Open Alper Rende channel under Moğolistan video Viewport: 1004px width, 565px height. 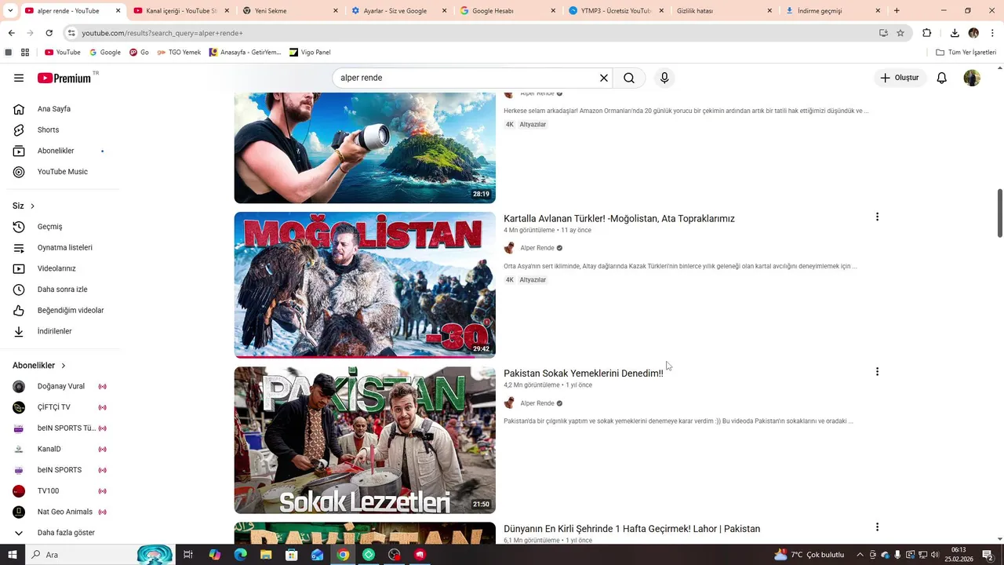coord(537,248)
